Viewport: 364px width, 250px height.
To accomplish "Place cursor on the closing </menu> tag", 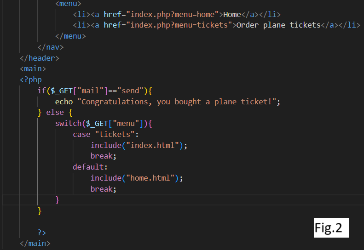I will tap(70, 36).
